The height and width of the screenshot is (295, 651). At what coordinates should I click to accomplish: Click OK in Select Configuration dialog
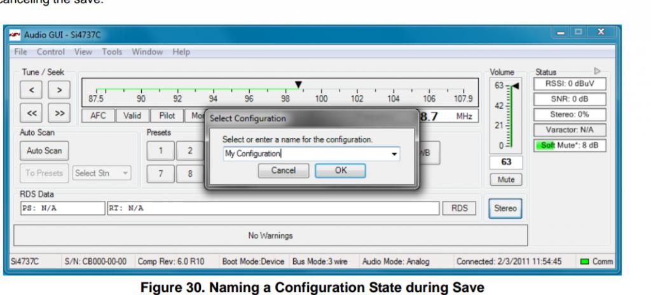pos(340,170)
